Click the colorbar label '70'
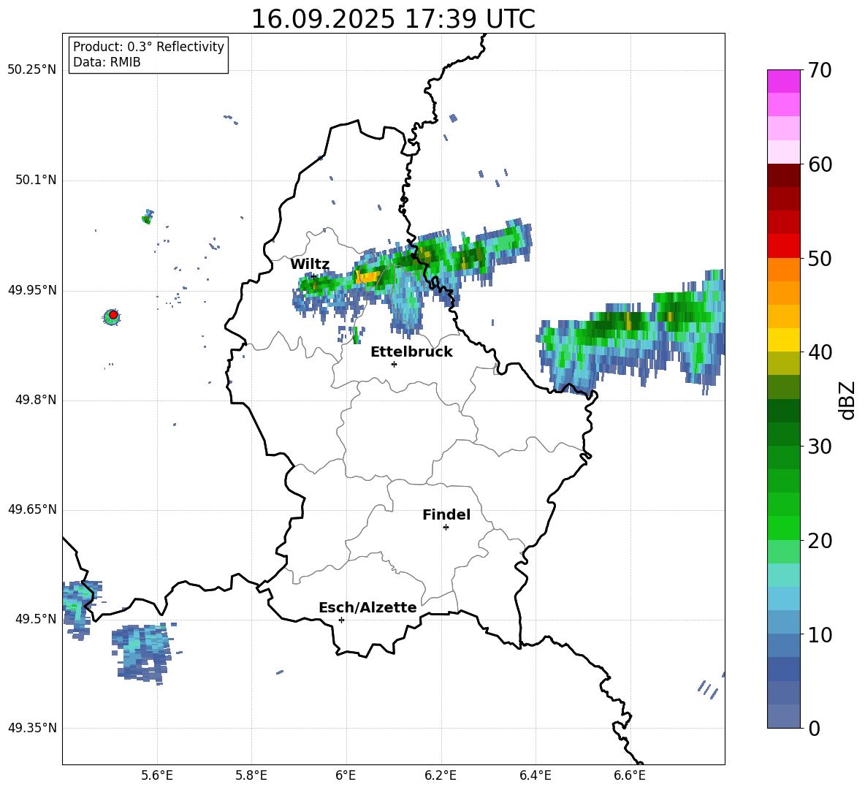Viewport: 865px width, 790px height. click(x=820, y=71)
